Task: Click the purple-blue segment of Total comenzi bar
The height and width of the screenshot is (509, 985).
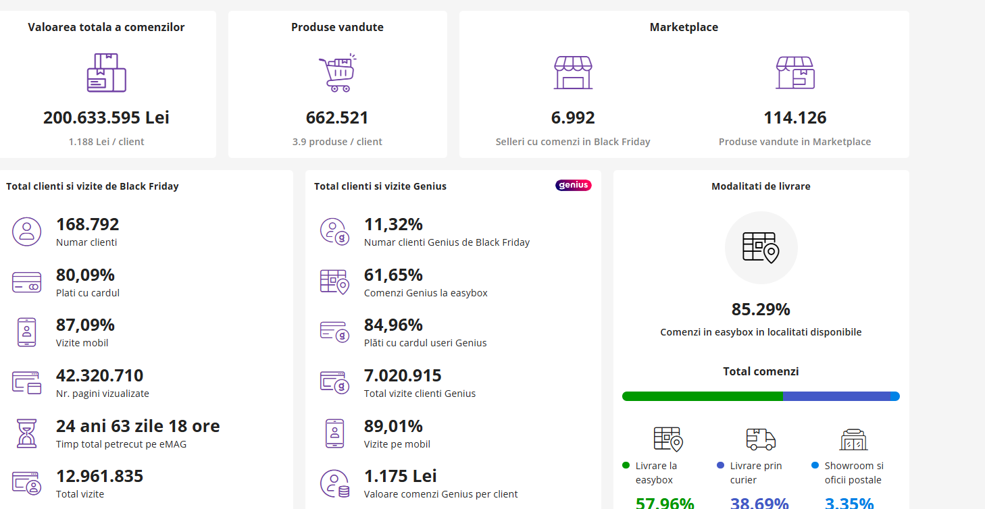Action: click(x=836, y=396)
